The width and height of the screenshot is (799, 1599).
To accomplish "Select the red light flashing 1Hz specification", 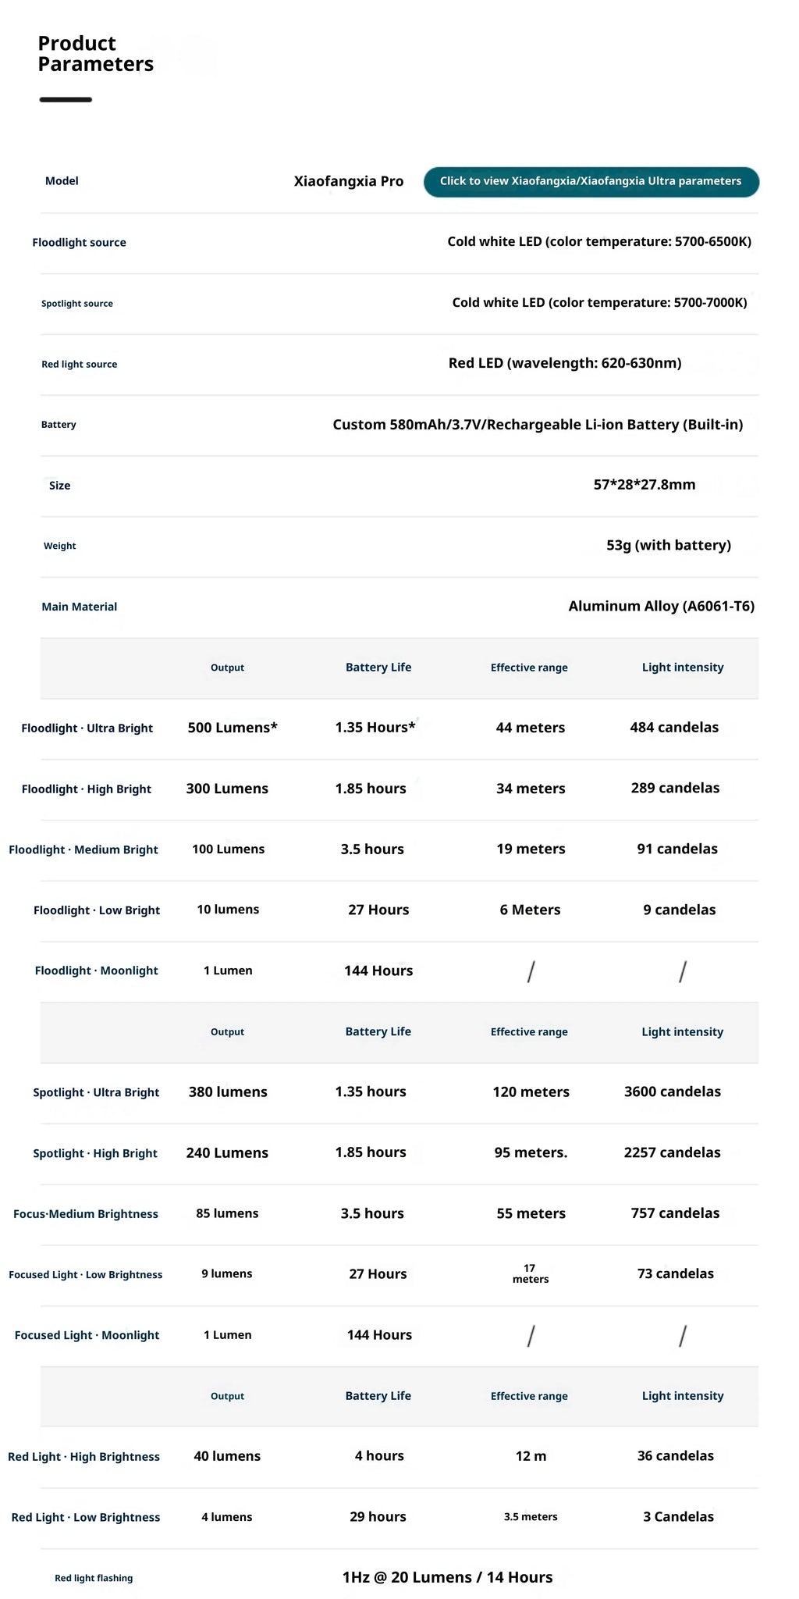I will click(x=447, y=1577).
